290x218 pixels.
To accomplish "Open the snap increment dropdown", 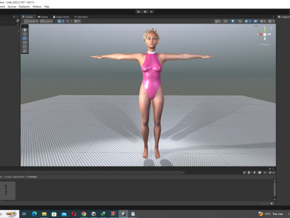I will pos(77,21).
